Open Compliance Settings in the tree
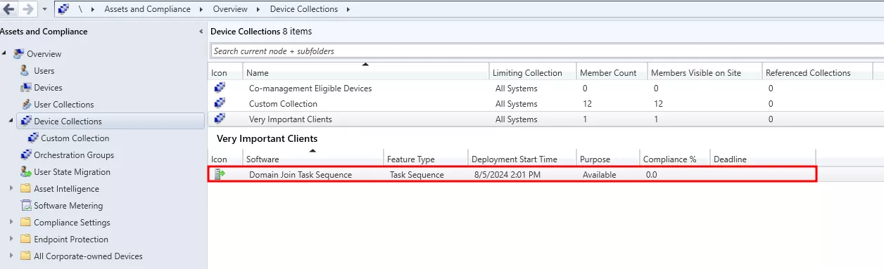This screenshot has width=884, height=269. pos(72,223)
